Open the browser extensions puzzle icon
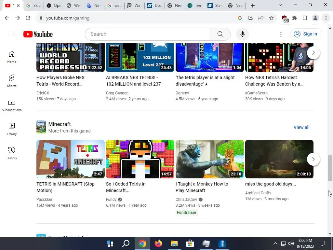Viewport: 333px width, 250px height. tap(295, 18)
